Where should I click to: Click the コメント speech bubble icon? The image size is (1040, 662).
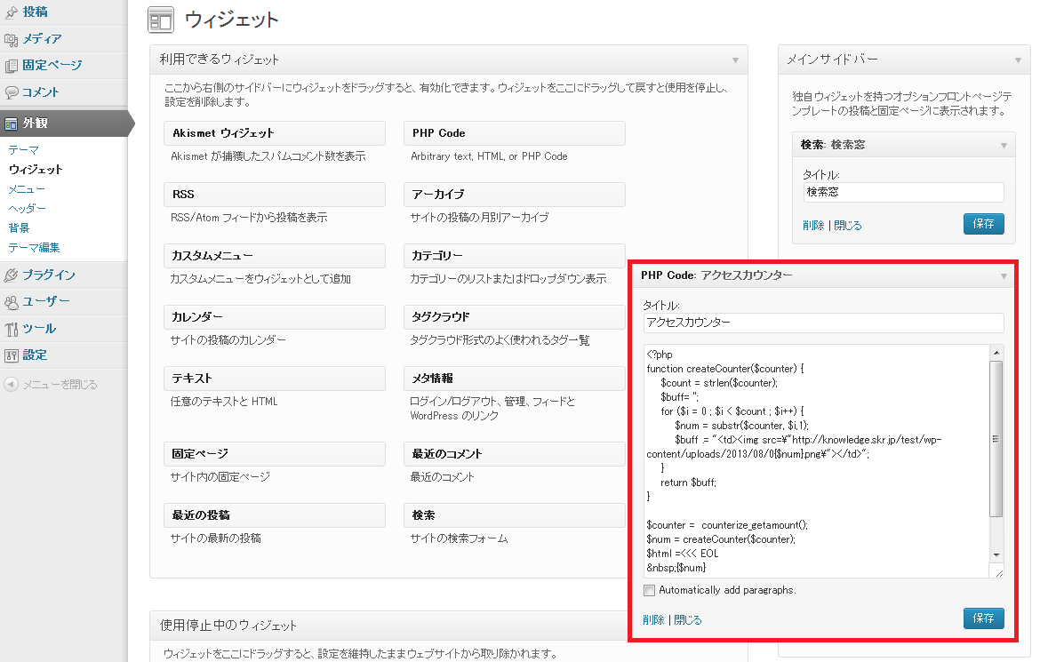[x=11, y=92]
